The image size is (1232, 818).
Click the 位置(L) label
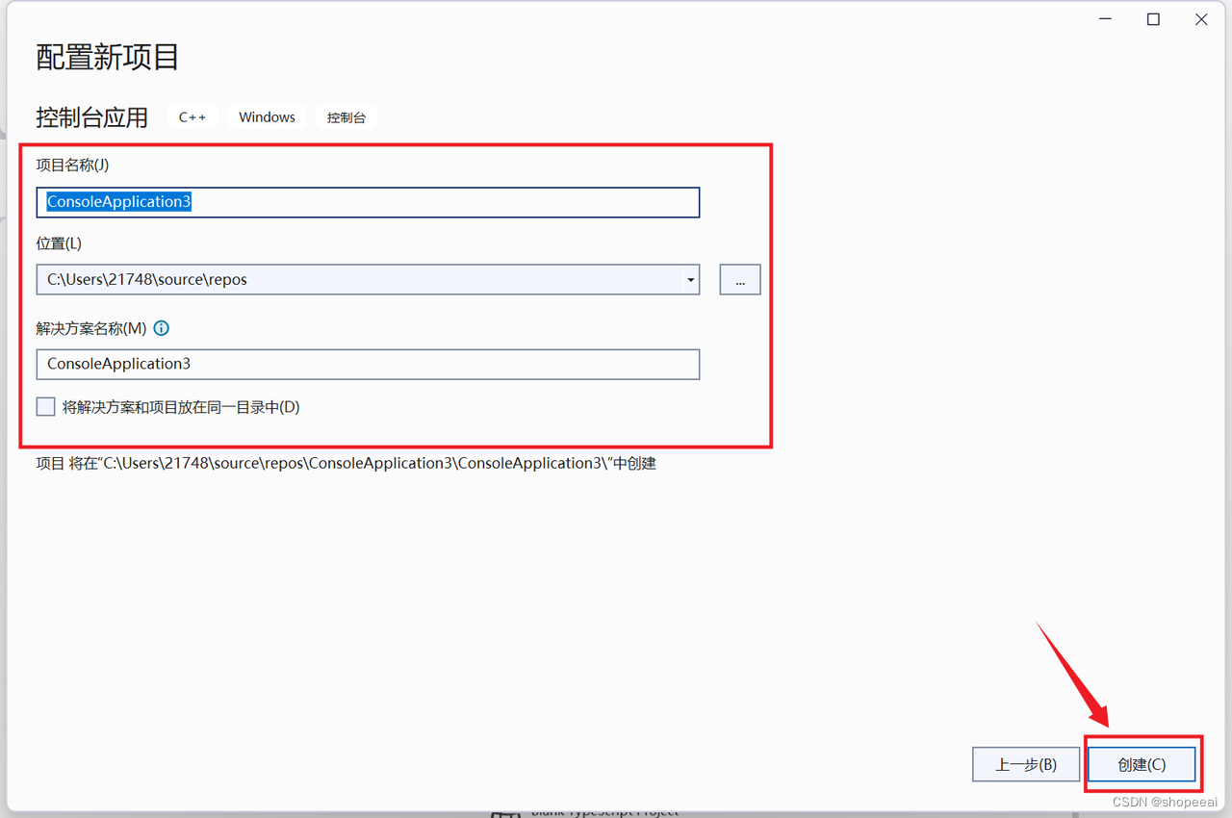click(x=59, y=243)
